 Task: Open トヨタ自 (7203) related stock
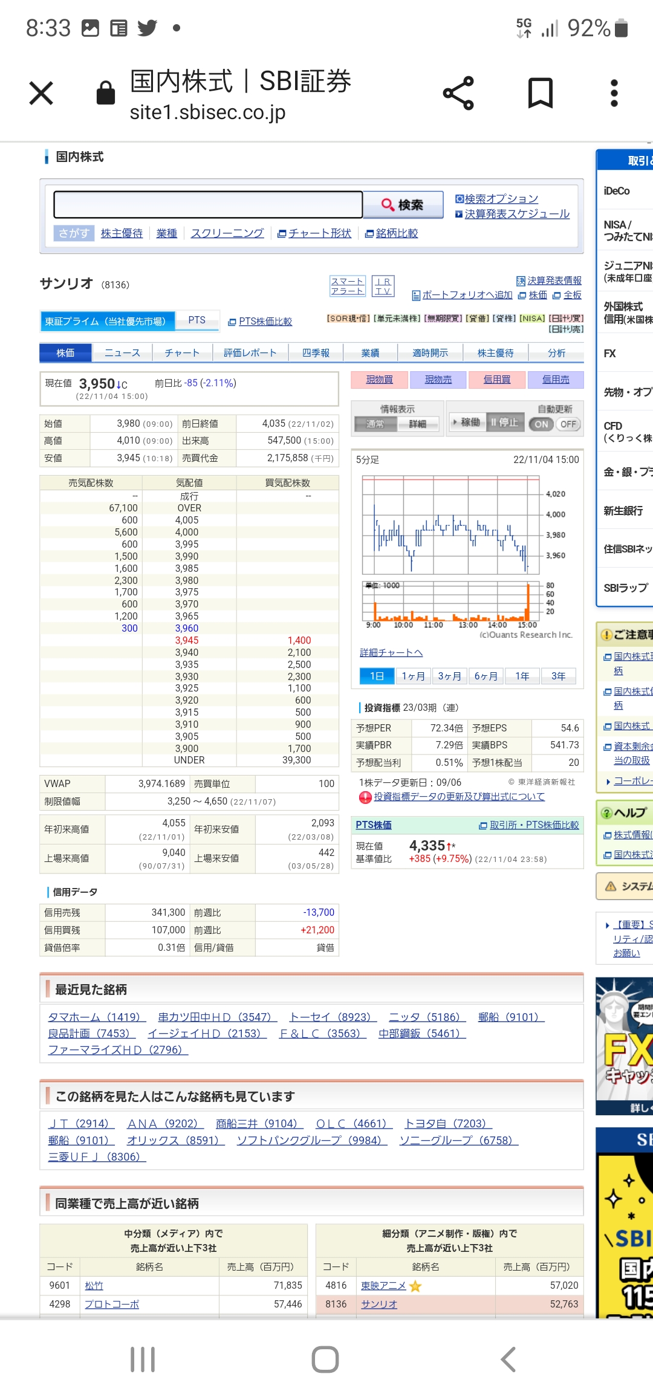coord(448,1124)
